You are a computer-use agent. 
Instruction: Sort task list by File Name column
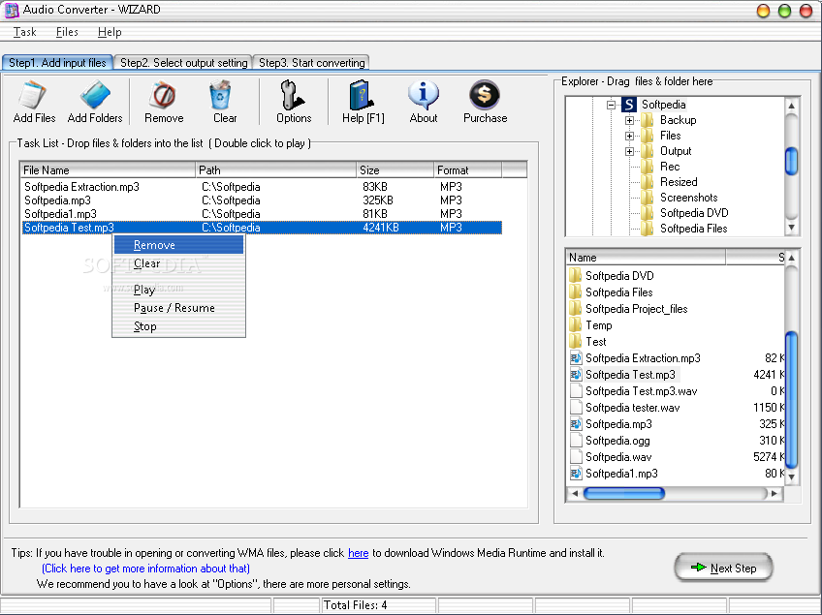coord(108,170)
